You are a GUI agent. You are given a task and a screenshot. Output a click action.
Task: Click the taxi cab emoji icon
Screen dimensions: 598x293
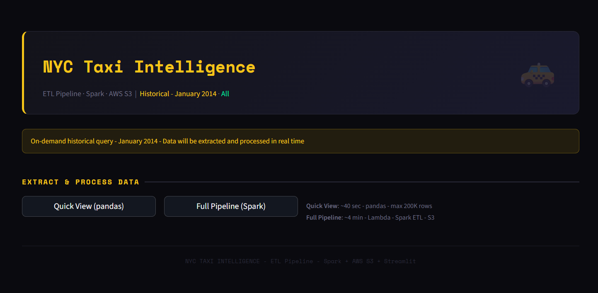537,75
